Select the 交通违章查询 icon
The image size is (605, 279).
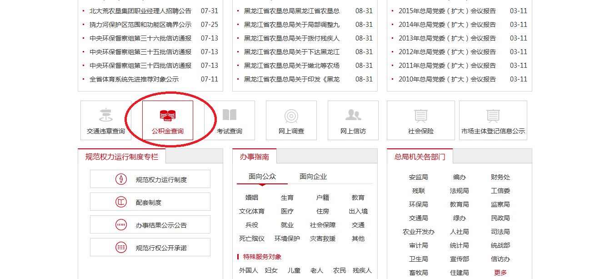point(106,120)
